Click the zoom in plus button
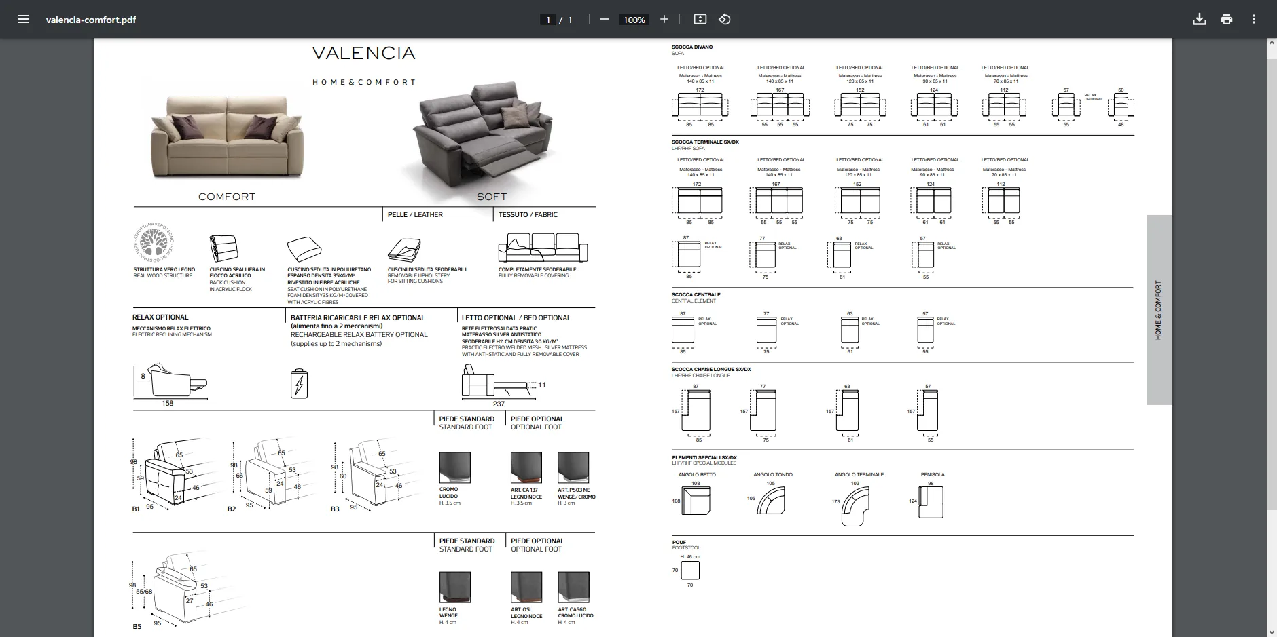 click(x=664, y=19)
